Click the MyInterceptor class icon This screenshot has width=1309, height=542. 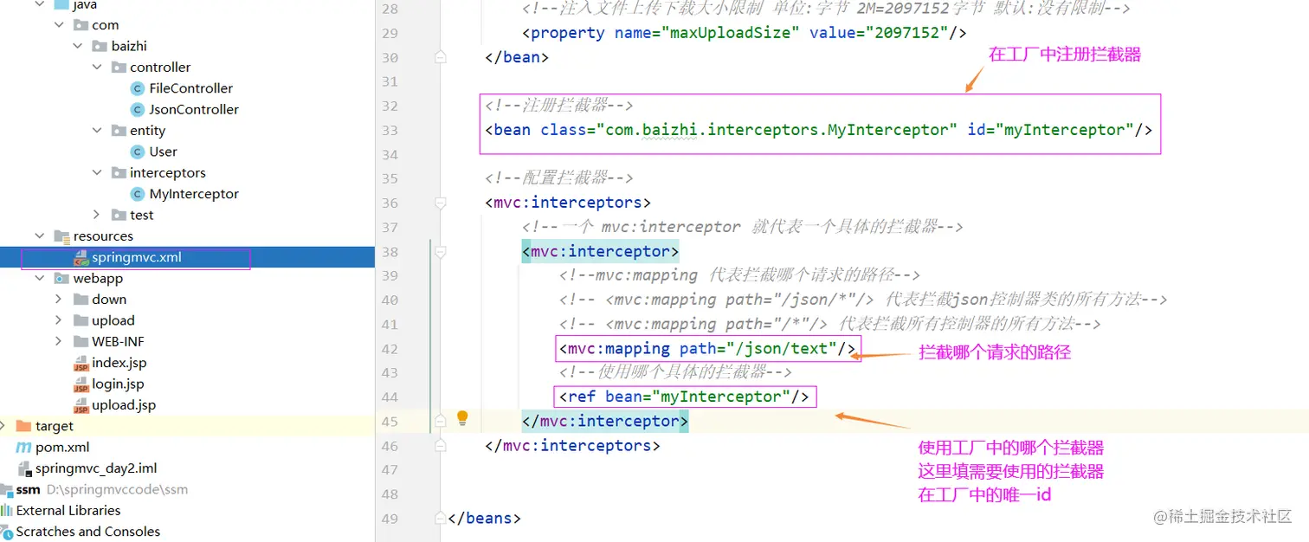pyautogui.click(x=137, y=194)
